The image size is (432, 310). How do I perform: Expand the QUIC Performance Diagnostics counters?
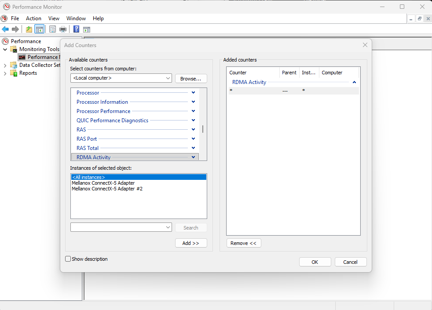pyautogui.click(x=193, y=120)
